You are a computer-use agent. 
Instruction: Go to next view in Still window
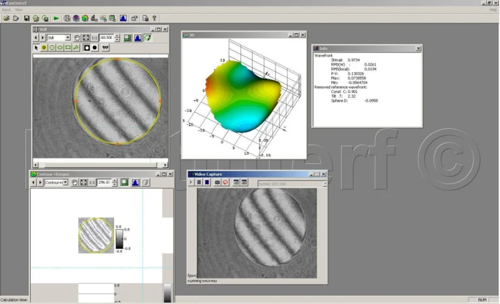click(x=42, y=38)
